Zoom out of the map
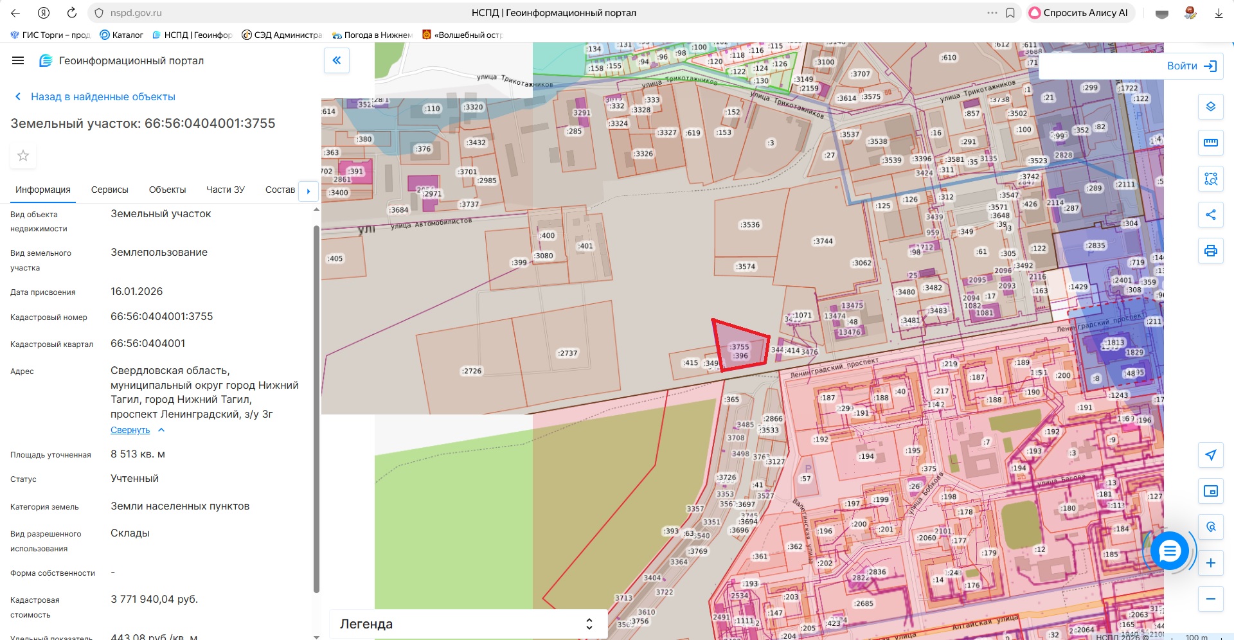1234x640 pixels. point(1210,599)
